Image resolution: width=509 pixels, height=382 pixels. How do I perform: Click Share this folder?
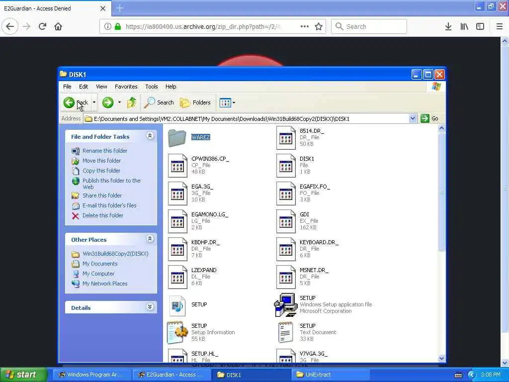102,195
